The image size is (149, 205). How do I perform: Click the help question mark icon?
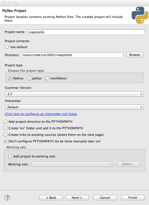pyautogui.click(x=7, y=198)
